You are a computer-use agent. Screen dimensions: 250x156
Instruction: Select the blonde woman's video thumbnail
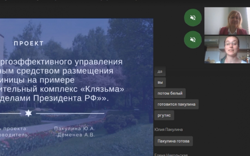tap(227, 21)
